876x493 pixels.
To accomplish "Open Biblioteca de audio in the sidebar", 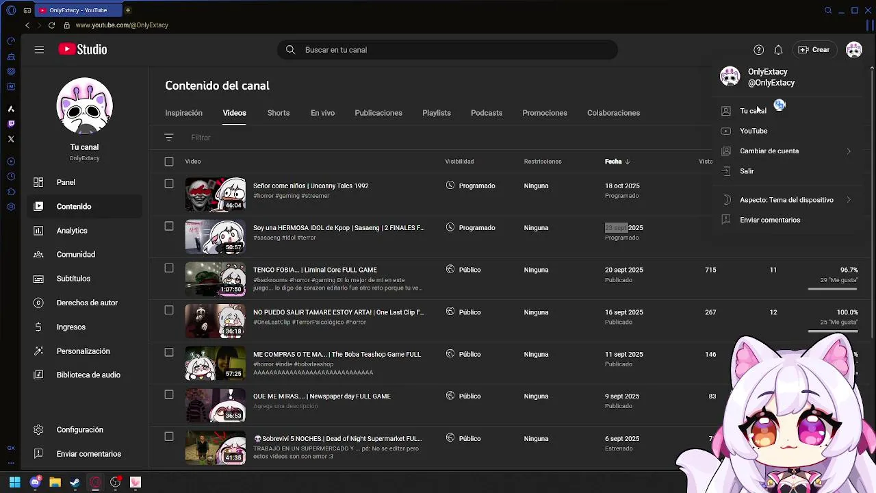I will (x=84, y=375).
